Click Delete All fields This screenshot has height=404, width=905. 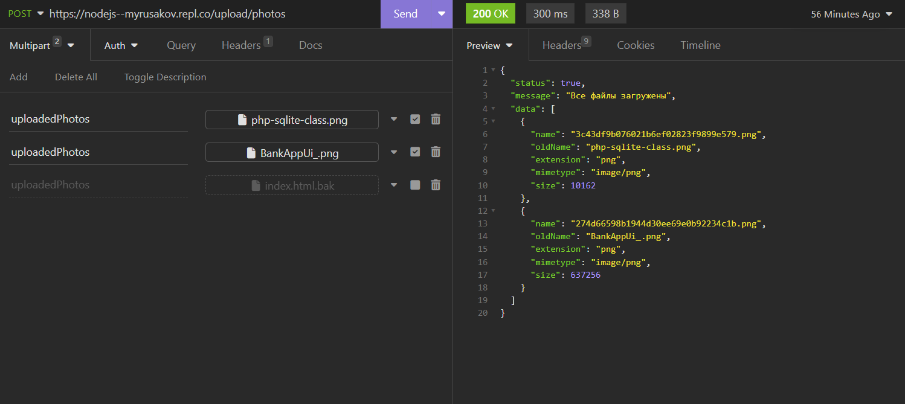point(76,77)
